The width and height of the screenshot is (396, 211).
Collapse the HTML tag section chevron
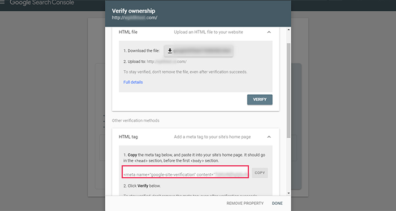269,137
